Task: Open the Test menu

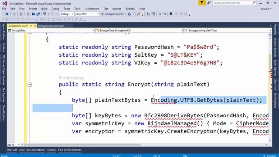Action: click(105, 9)
